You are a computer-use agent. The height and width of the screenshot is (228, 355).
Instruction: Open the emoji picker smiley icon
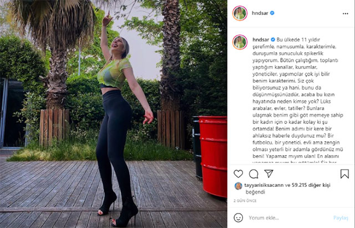click(238, 217)
